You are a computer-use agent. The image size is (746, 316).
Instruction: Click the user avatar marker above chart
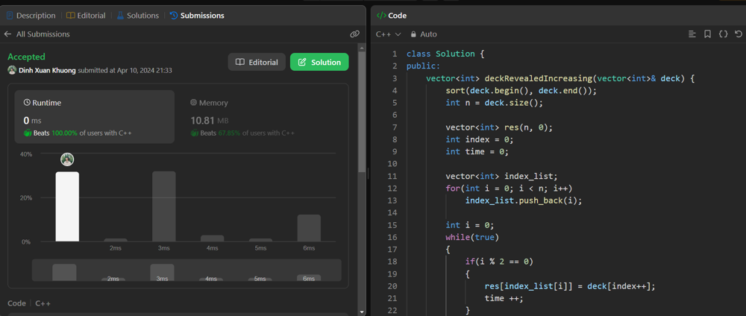67,159
